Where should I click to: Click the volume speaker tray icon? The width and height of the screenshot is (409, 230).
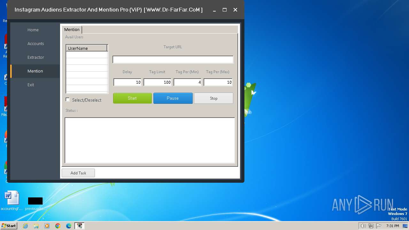[x=363, y=226]
